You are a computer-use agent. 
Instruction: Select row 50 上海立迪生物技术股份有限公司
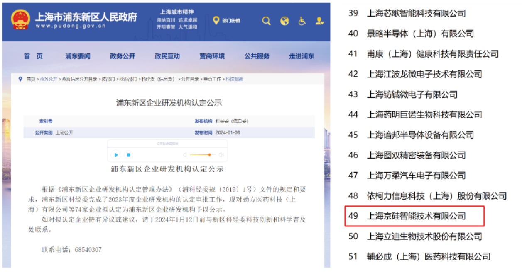415,236
